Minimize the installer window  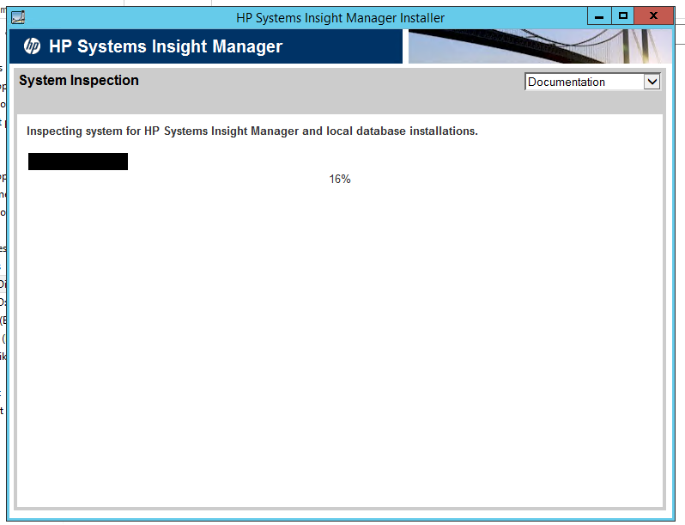(x=599, y=17)
